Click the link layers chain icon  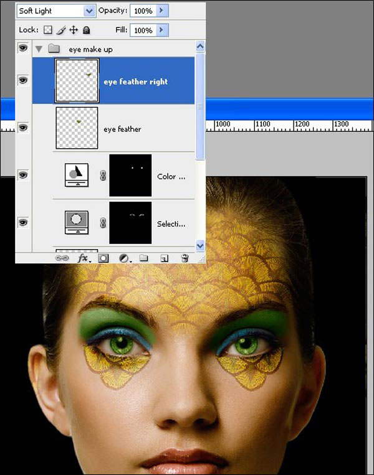pos(62,258)
